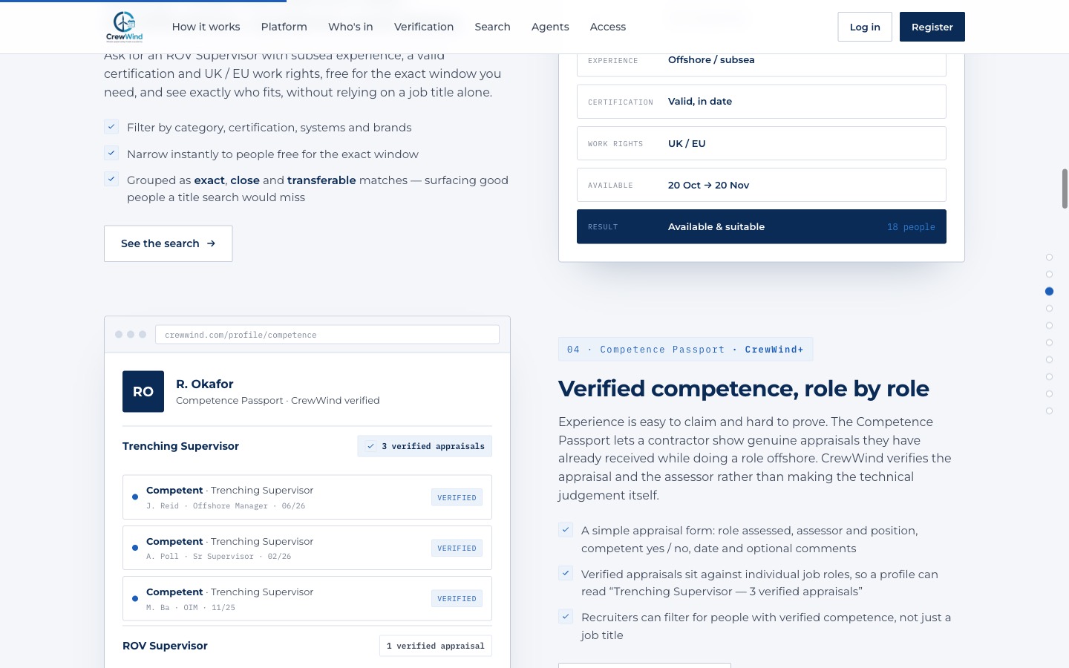Click the See the search button

coord(169,243)
